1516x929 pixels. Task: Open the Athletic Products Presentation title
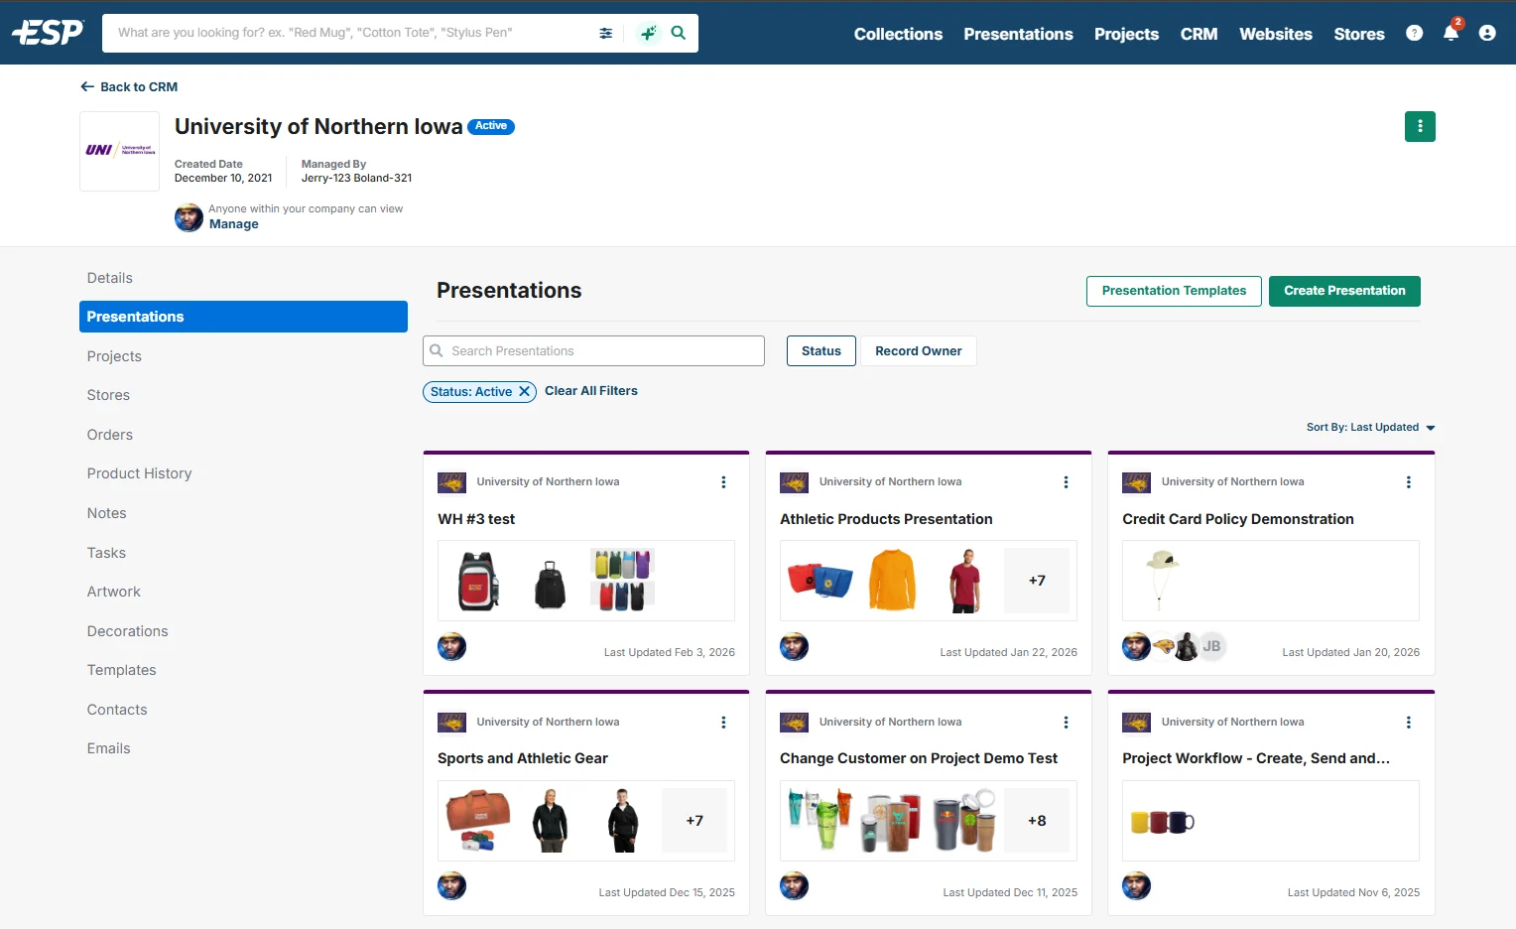pos(886,519)
